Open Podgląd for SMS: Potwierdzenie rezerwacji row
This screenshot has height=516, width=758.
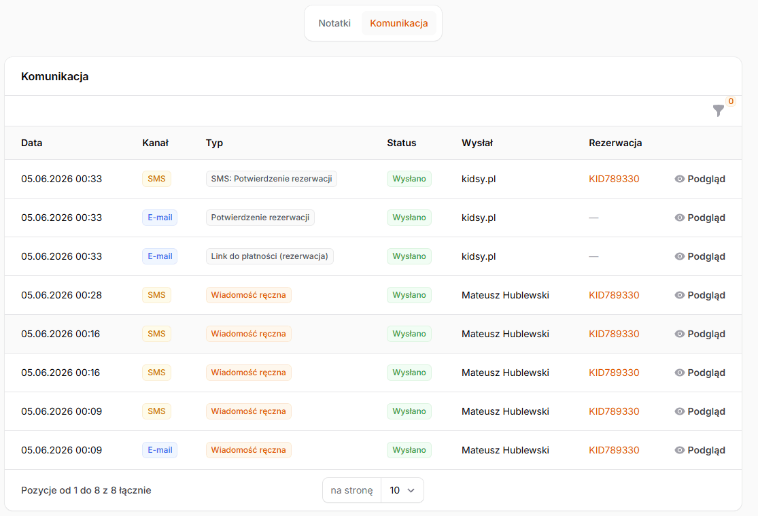coord(700,179)
